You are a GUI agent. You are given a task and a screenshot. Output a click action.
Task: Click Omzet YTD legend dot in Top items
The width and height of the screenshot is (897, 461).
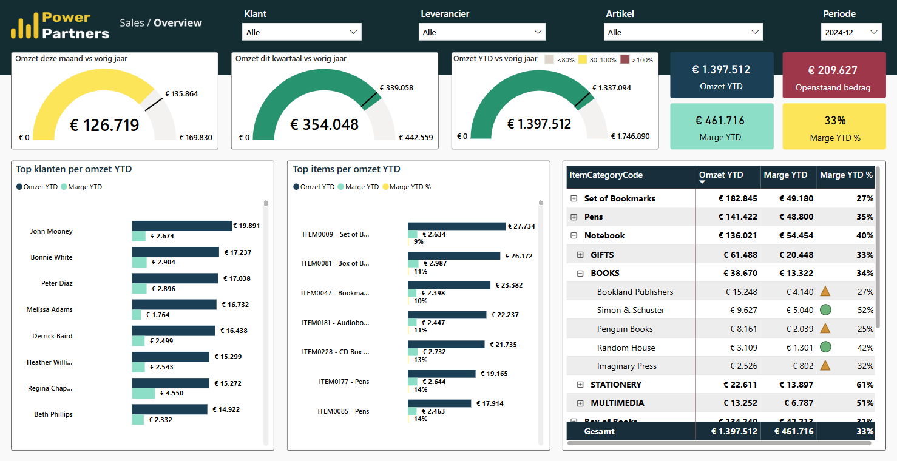(x=296, y=187)
